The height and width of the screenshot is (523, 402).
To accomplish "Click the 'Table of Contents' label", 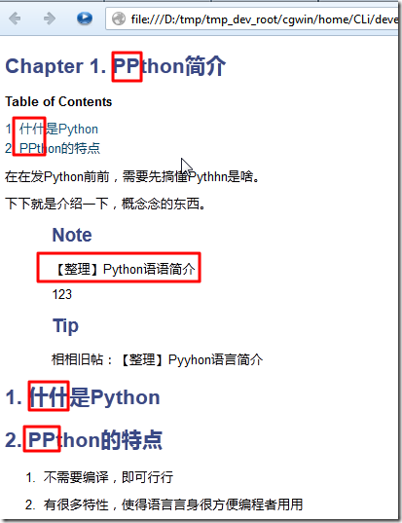I will (x=58, y=101).
